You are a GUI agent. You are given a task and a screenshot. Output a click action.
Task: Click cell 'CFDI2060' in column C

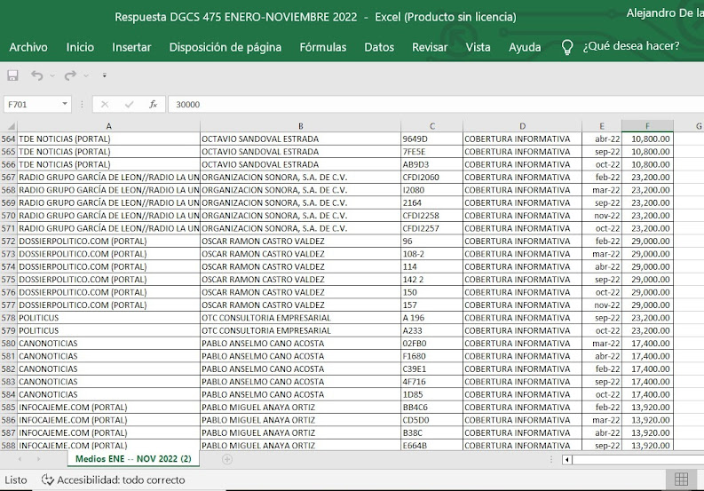432,177
